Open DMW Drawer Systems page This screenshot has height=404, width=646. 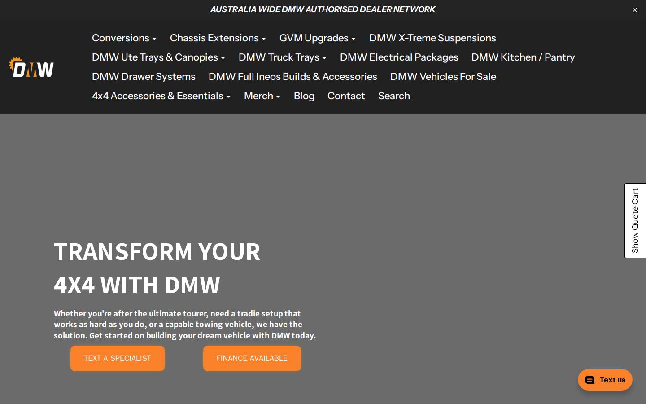coord(144,77)
